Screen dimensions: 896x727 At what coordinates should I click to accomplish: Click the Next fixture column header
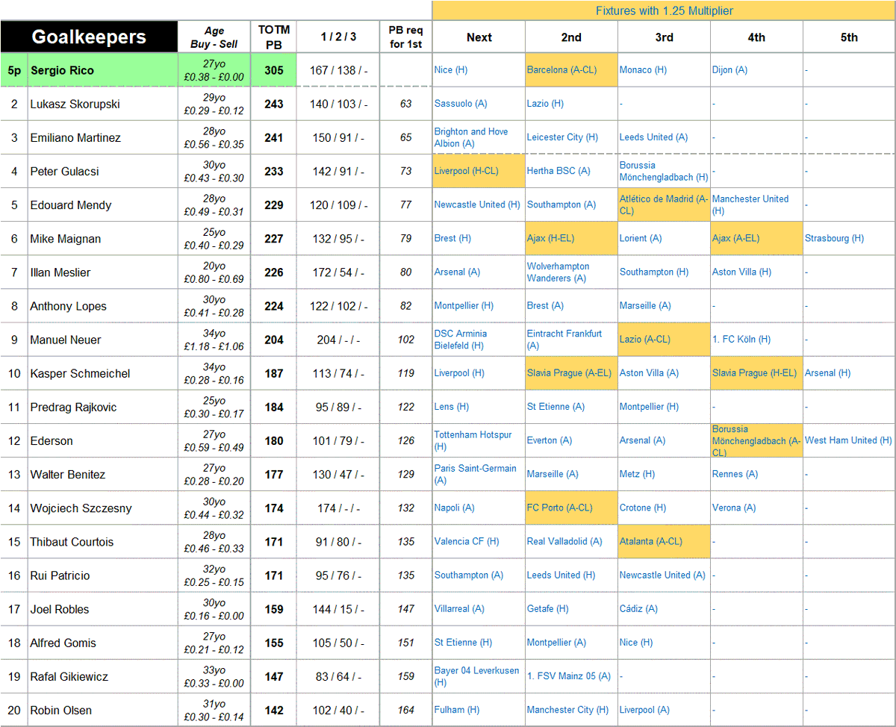479,37
